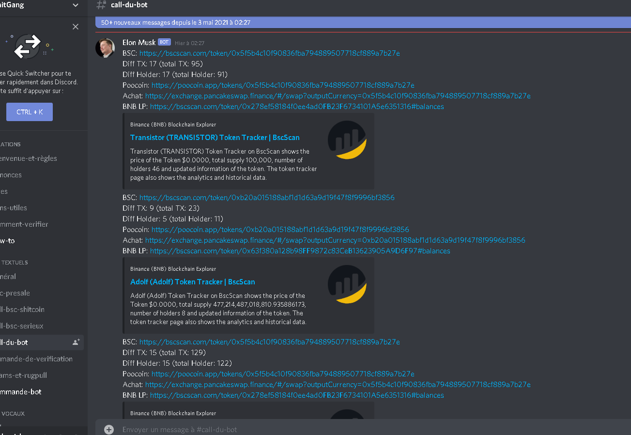Click the CTRL + K button

point(30,112)
